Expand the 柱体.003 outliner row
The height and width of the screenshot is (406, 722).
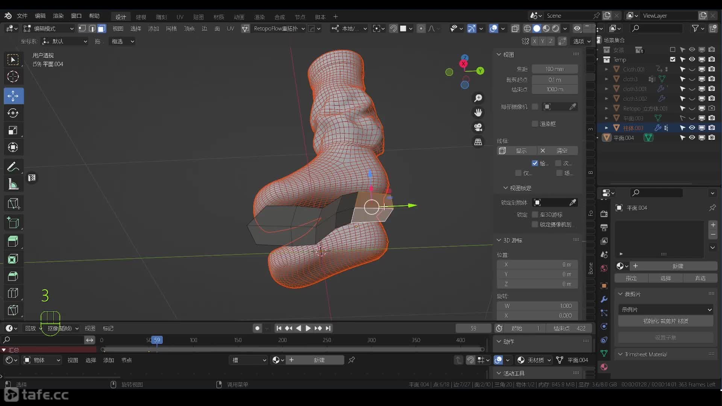[x=606, y=128]
